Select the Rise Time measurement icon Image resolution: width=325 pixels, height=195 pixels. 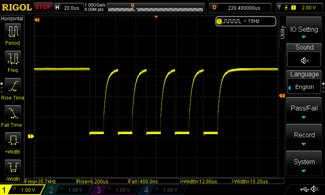tap(13, 86)
